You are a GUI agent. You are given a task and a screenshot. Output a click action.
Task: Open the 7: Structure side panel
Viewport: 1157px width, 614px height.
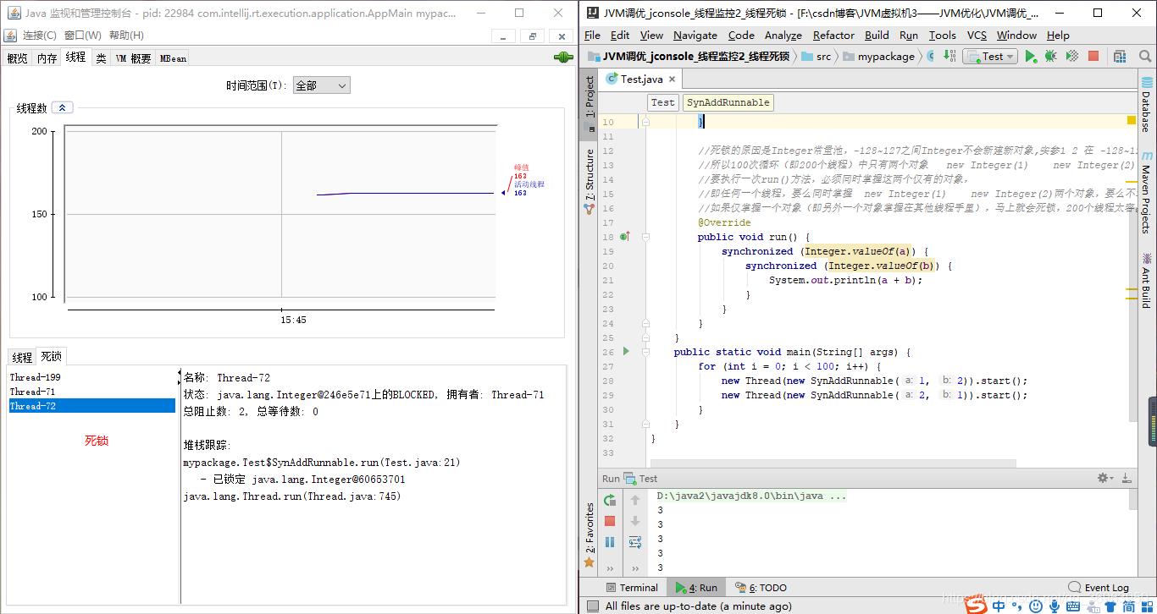[590, 180]
